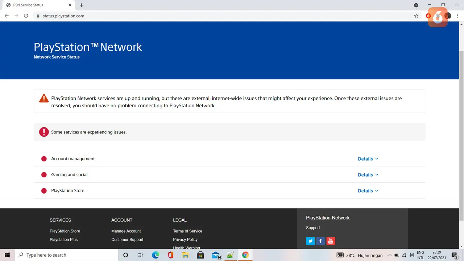Click the red status dot for Gaming and social
This screenshot has height=261, width=464.
44,175
